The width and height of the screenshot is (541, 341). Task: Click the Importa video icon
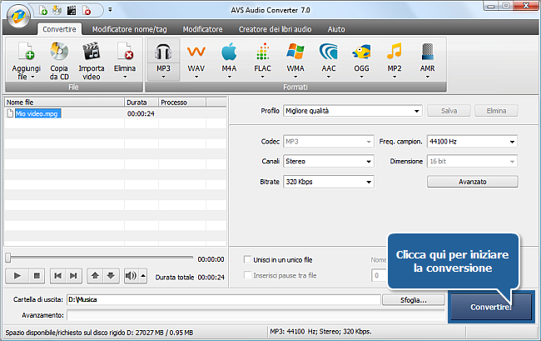[91, 53]
